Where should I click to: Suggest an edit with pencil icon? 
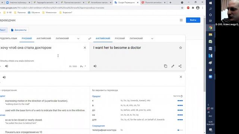[x=173, y=66]
